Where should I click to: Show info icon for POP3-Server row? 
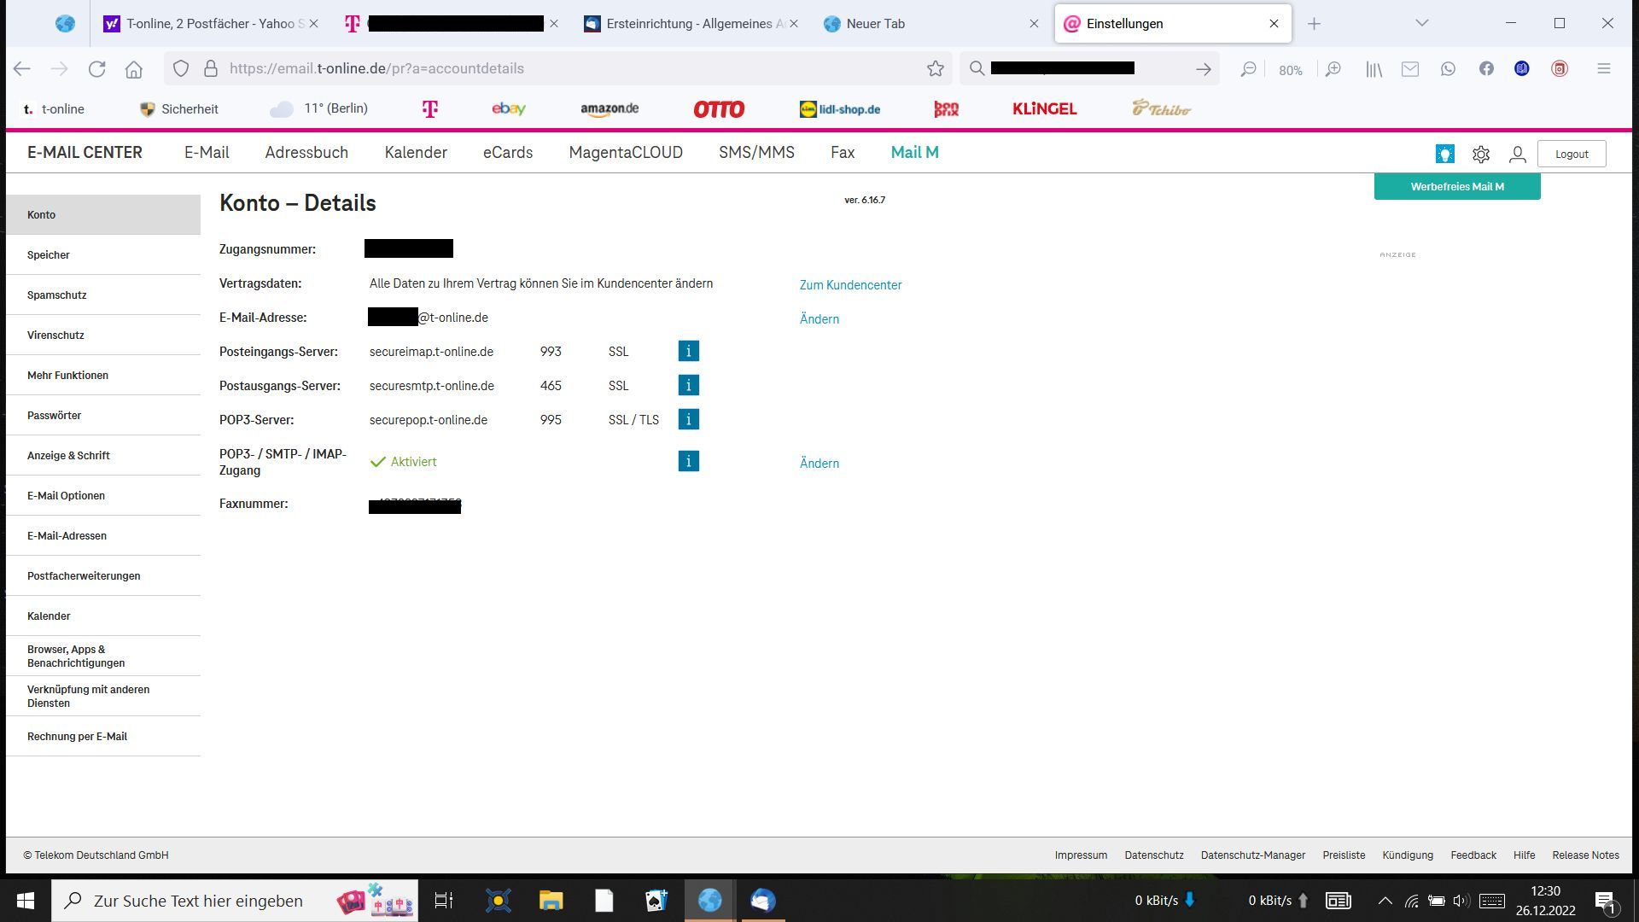[688, 419]
